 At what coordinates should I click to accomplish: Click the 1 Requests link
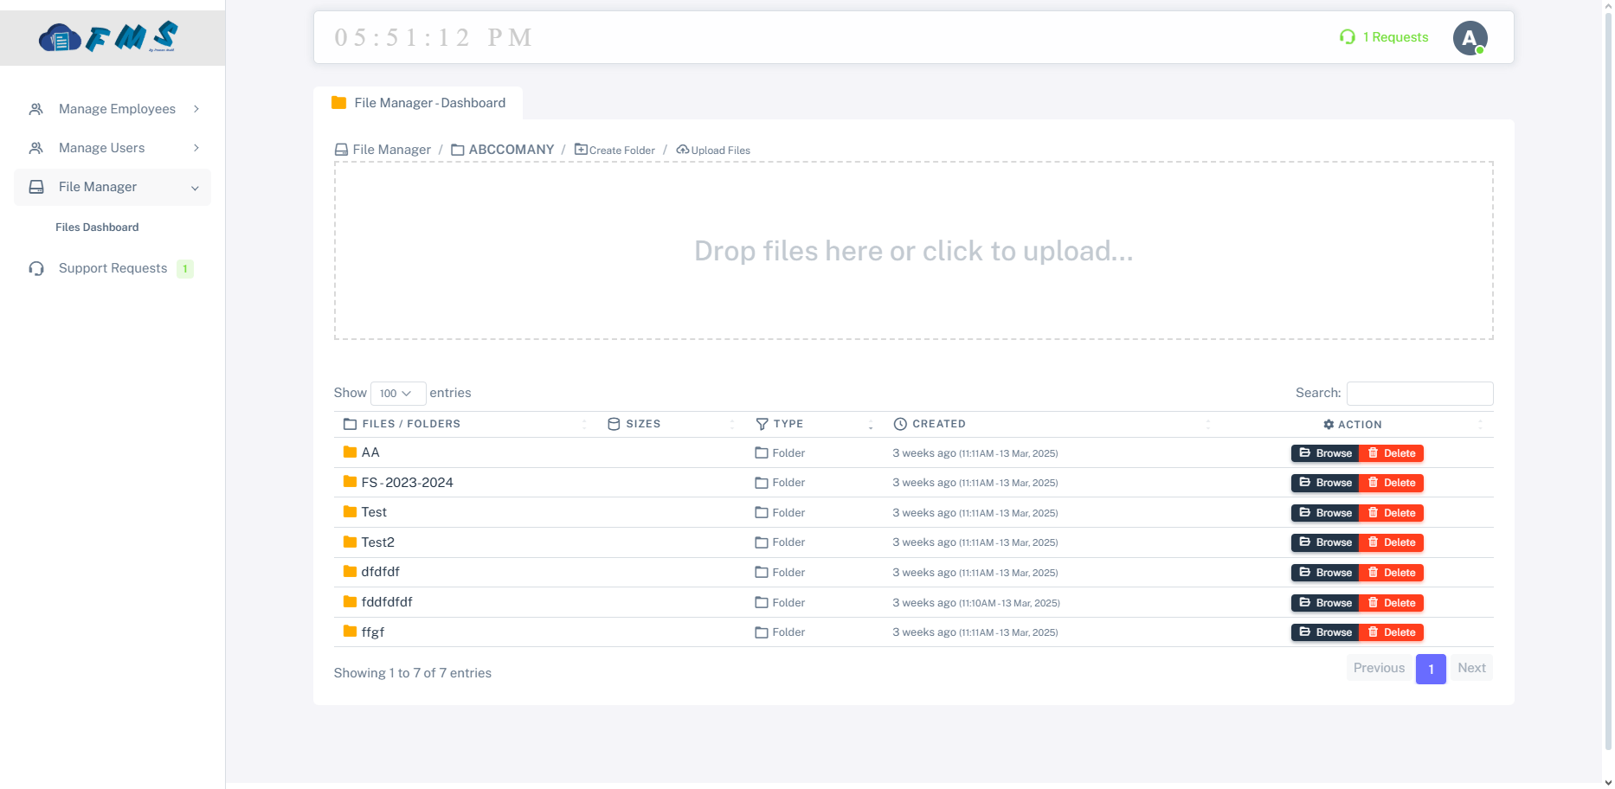(x=1384, y=37)
